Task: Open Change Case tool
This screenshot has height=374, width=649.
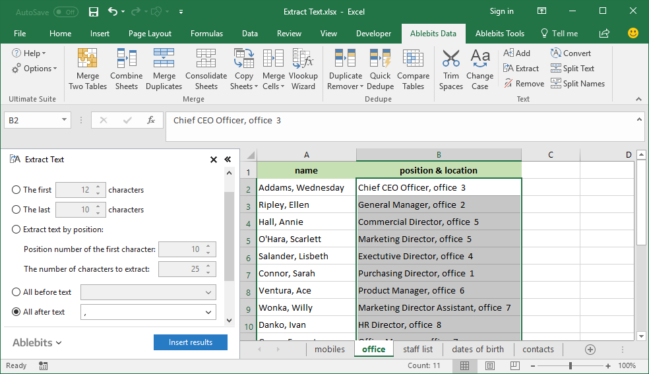Action: (479, 69)
